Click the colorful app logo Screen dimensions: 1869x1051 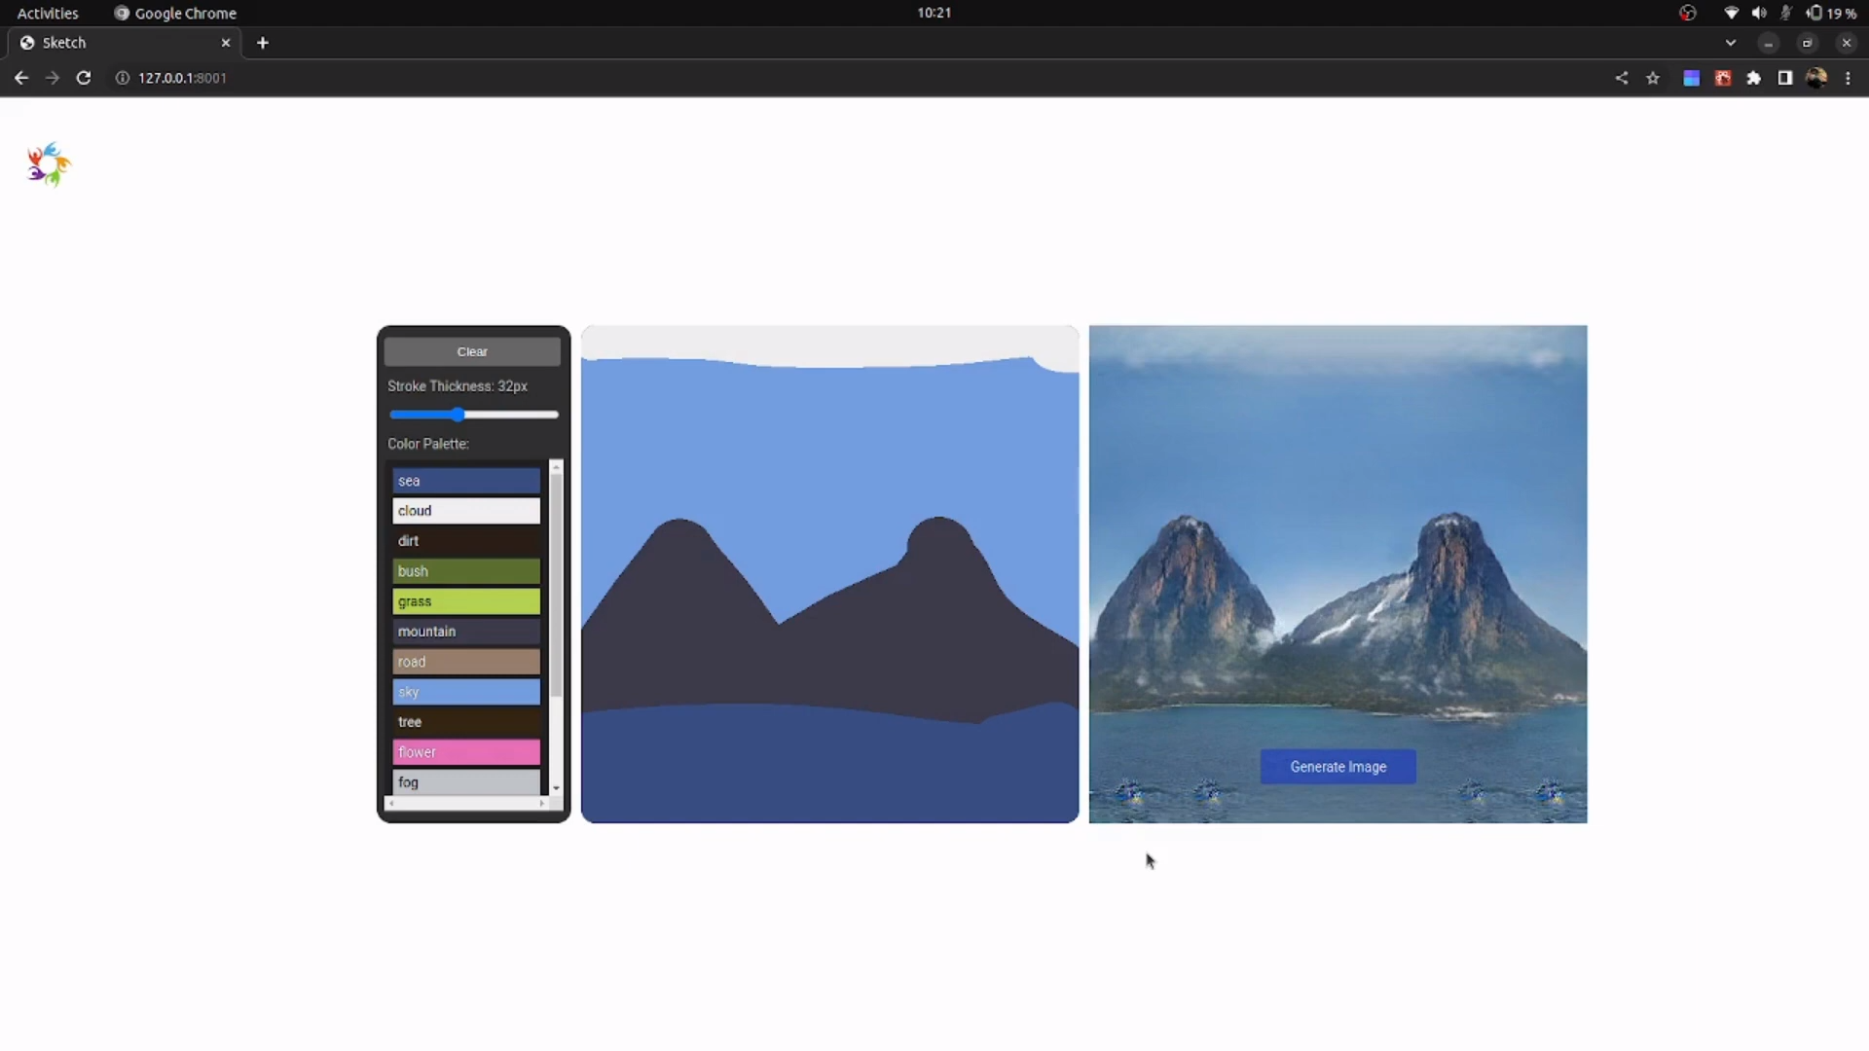(49, 163)
